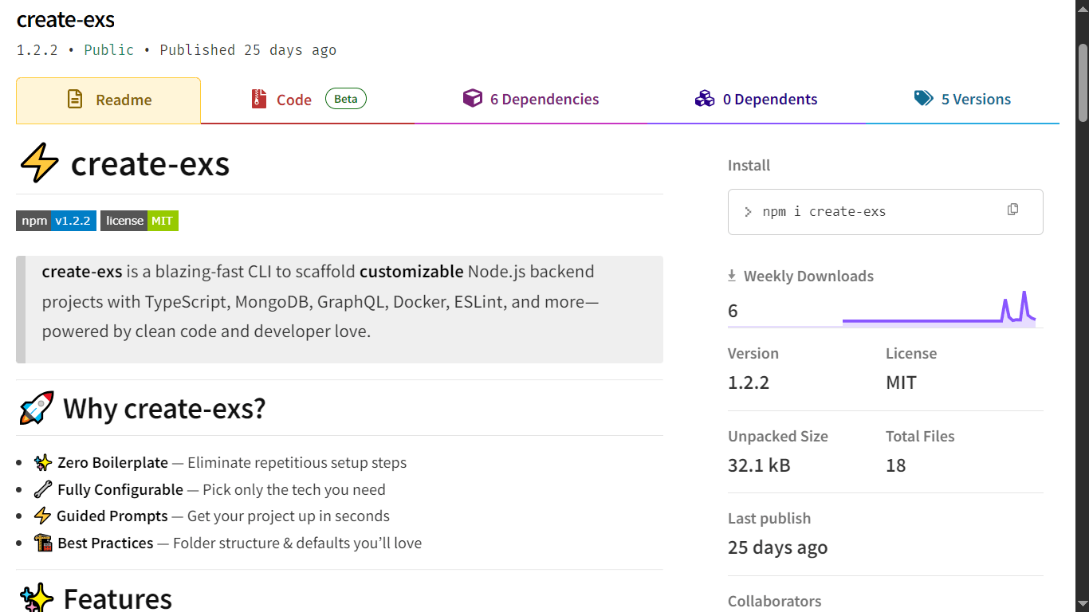Click Total Files value '18'
This screenshot has width=1089, height=612.
[896, 465]
